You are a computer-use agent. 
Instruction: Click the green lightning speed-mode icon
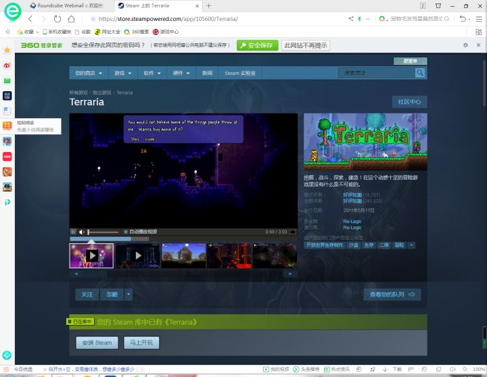point(359,19)
